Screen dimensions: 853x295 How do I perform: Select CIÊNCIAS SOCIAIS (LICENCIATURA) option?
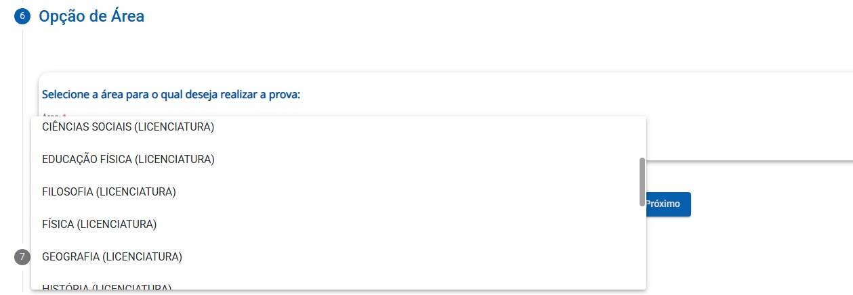point(128,127)
